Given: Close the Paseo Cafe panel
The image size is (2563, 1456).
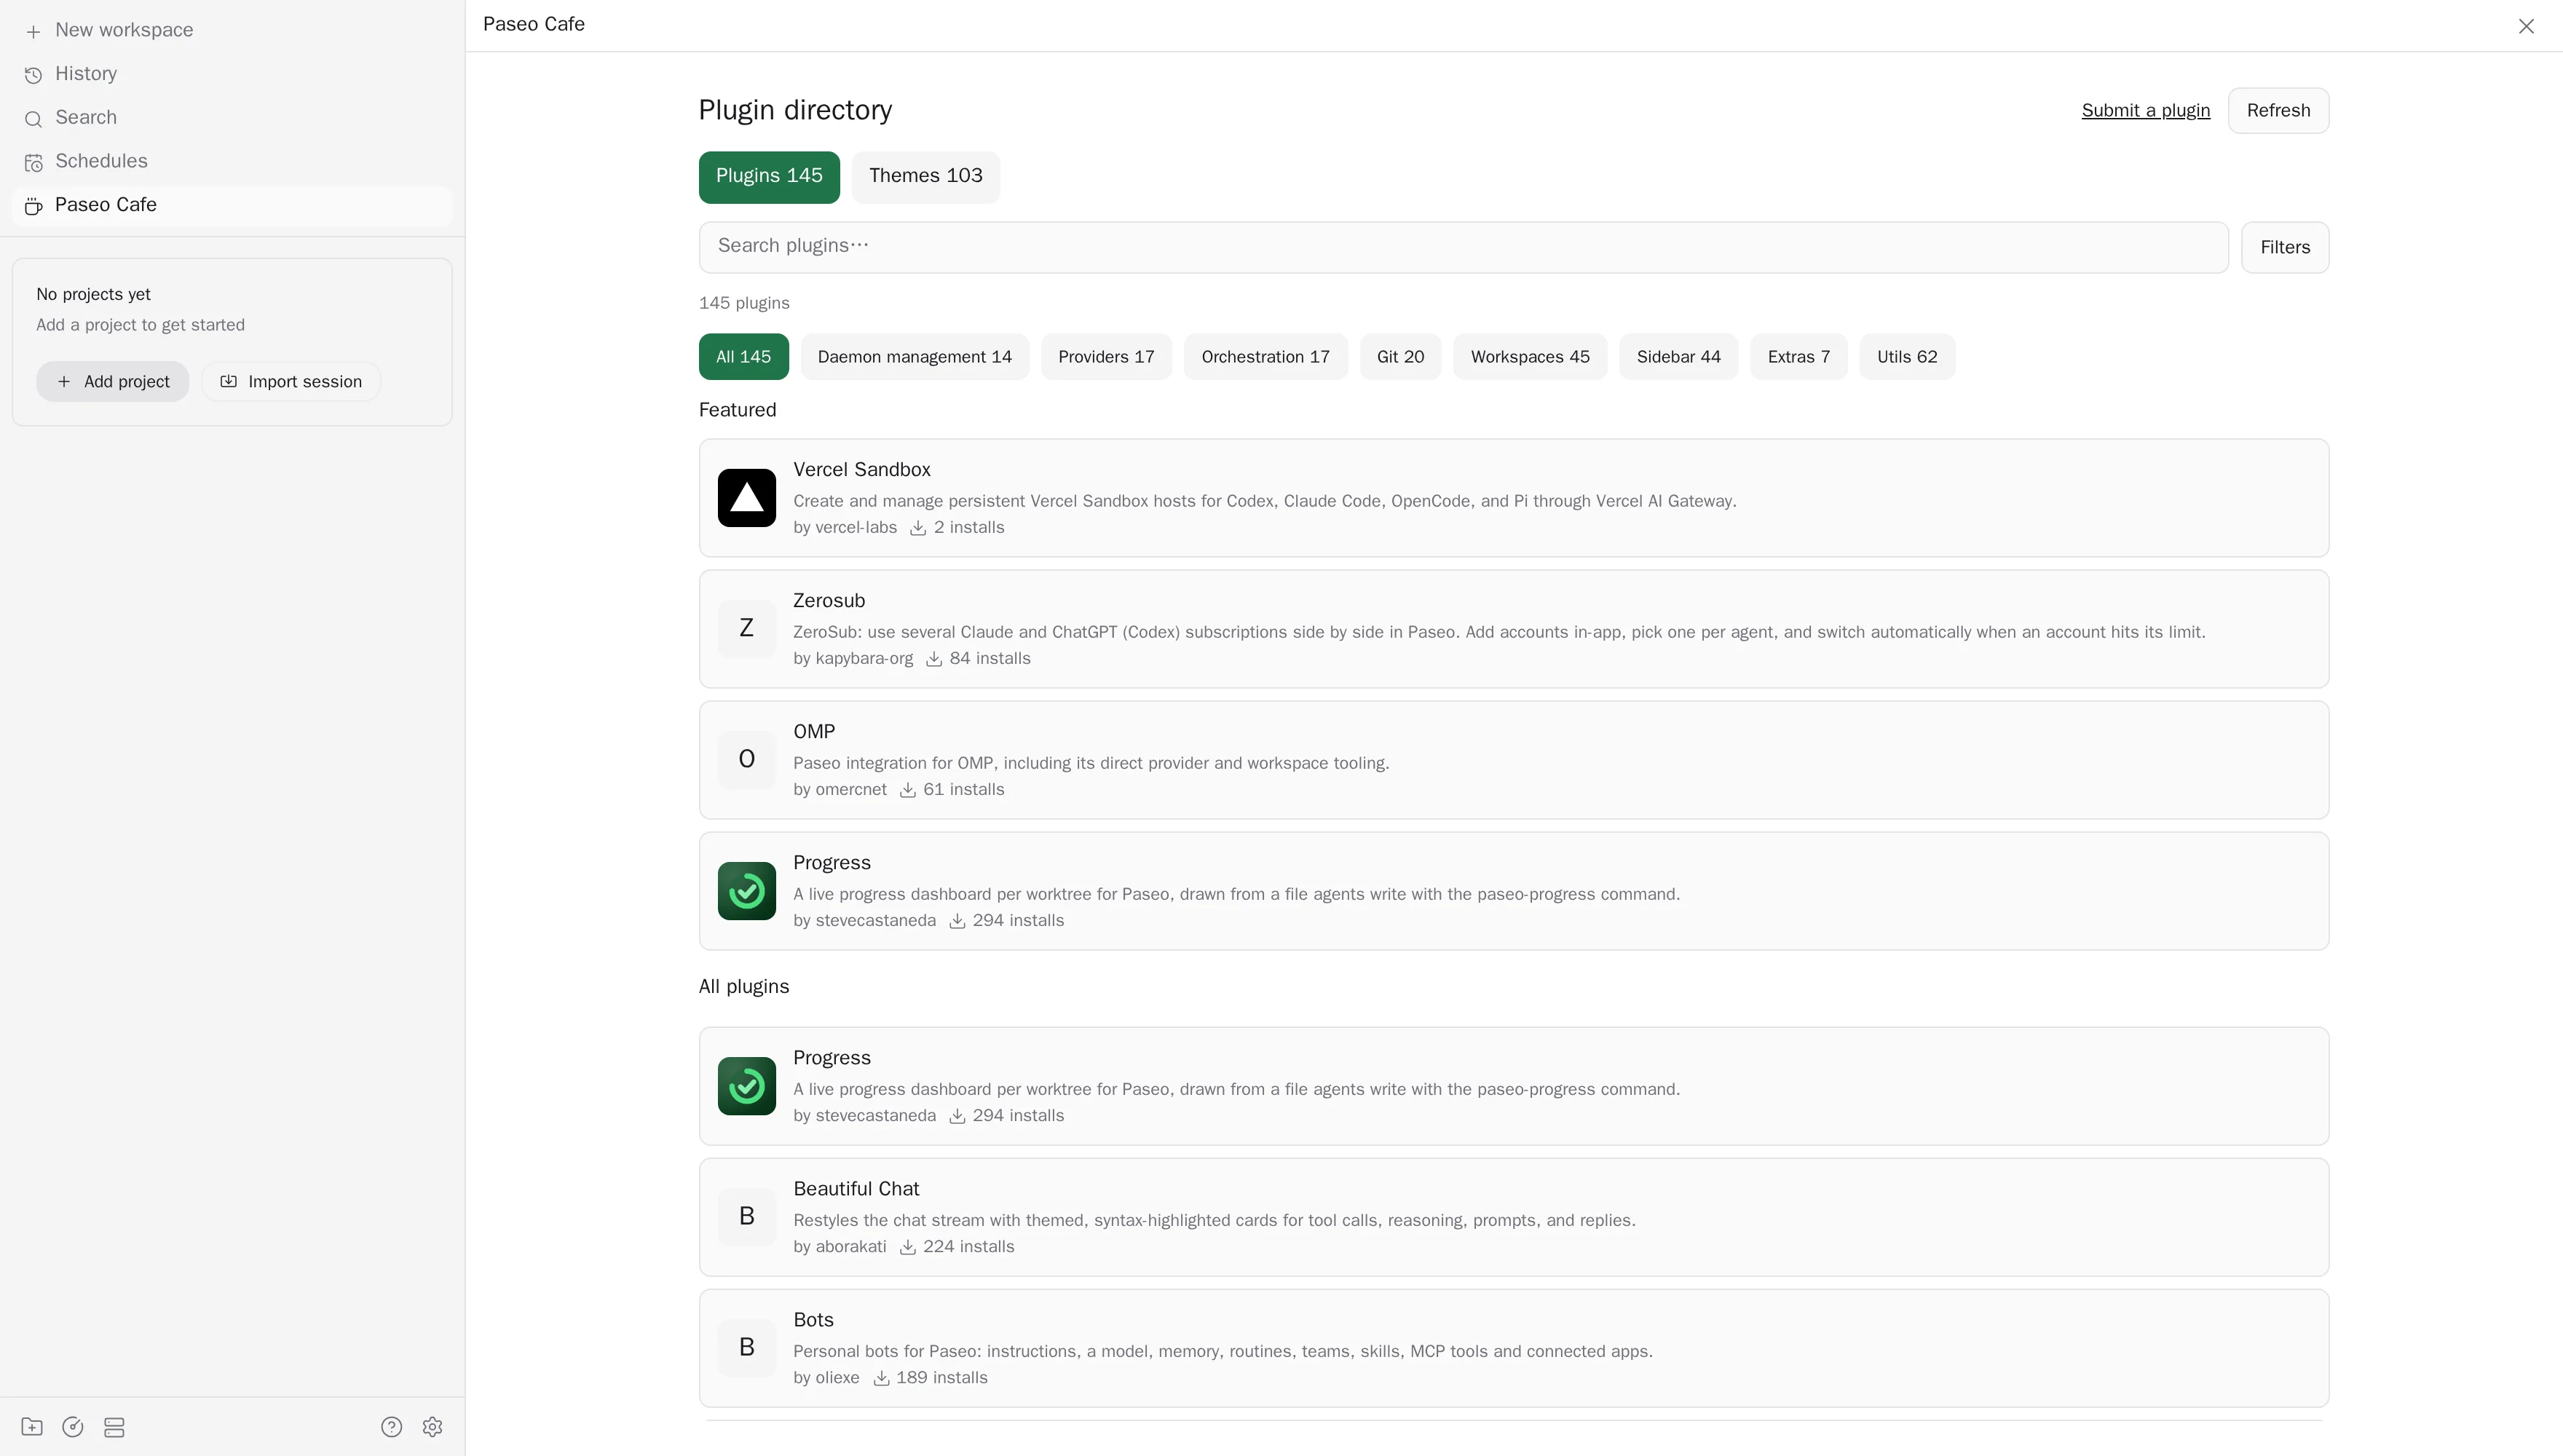Looking at the screenshot, I should pos(2526,26).
